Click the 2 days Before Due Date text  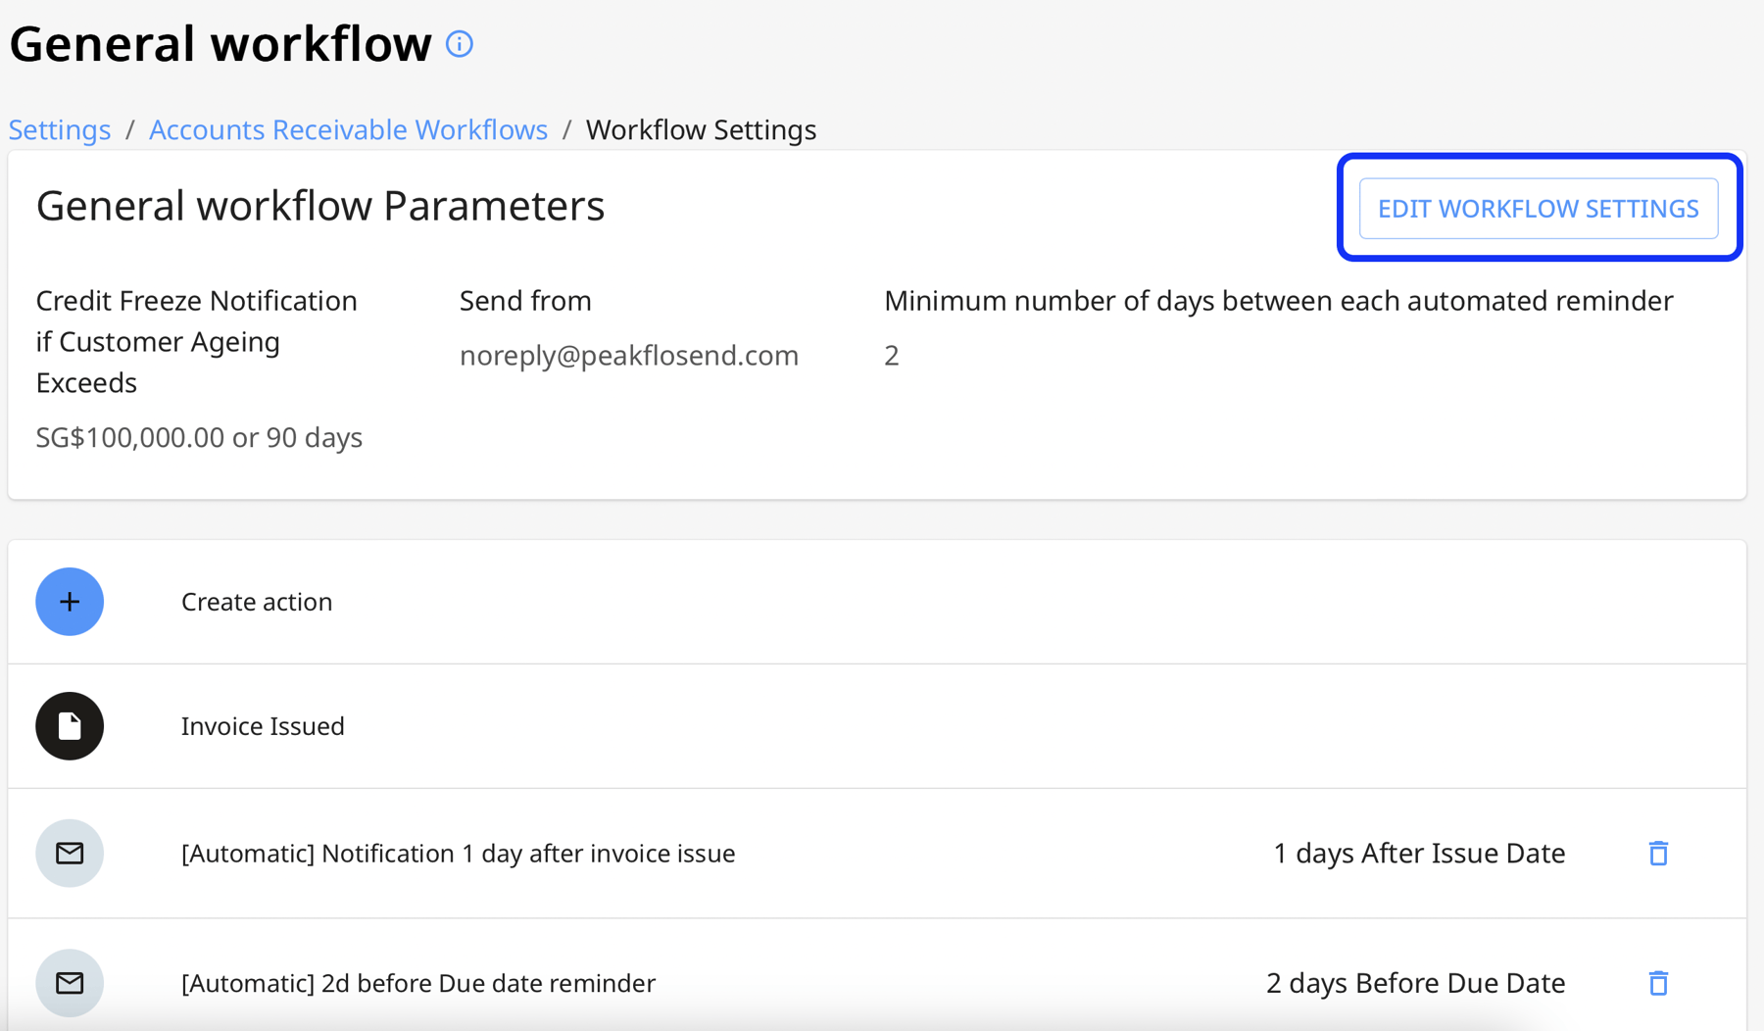pyautogui.click(x=1416, y=983)
